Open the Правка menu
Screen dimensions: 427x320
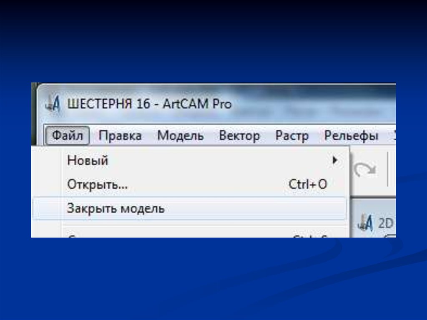[x=120, y=136]
